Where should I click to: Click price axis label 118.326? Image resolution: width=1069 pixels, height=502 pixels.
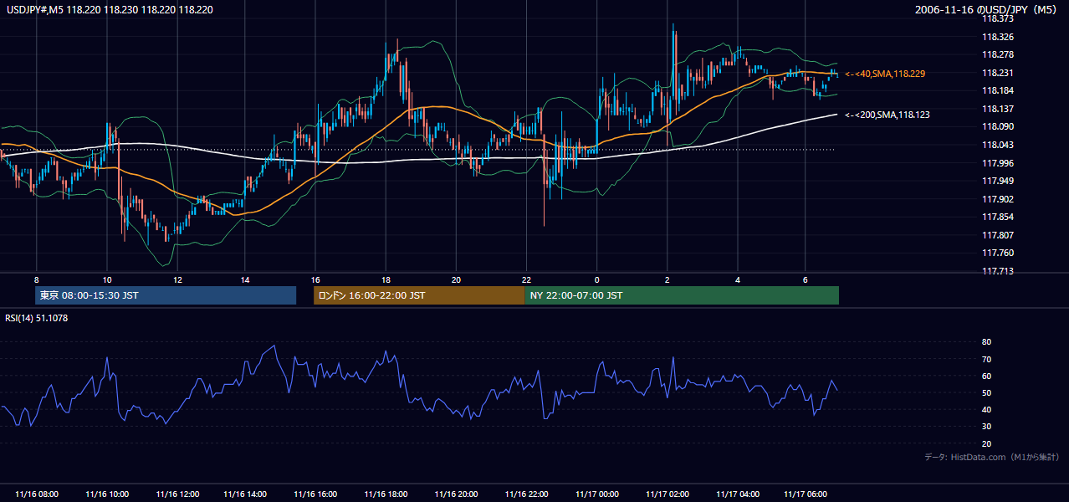(x=997, y=38)
